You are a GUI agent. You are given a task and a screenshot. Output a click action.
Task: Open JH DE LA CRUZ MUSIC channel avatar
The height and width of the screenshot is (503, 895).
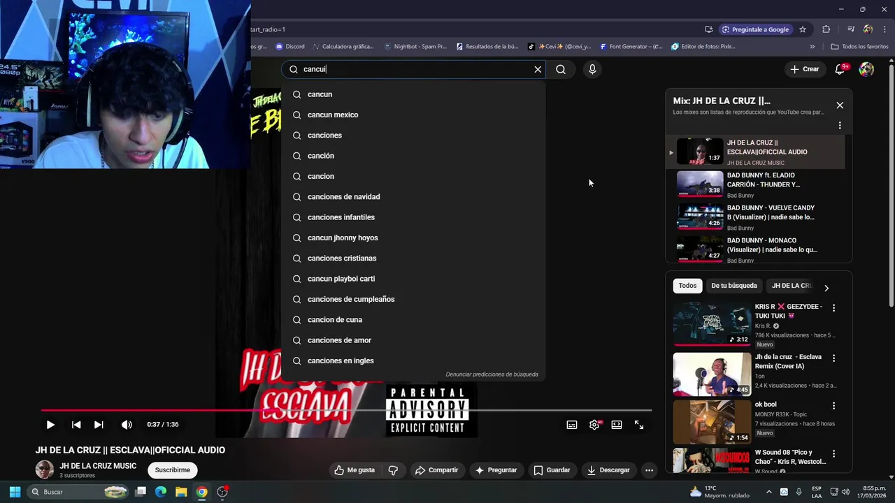[45, 469]
